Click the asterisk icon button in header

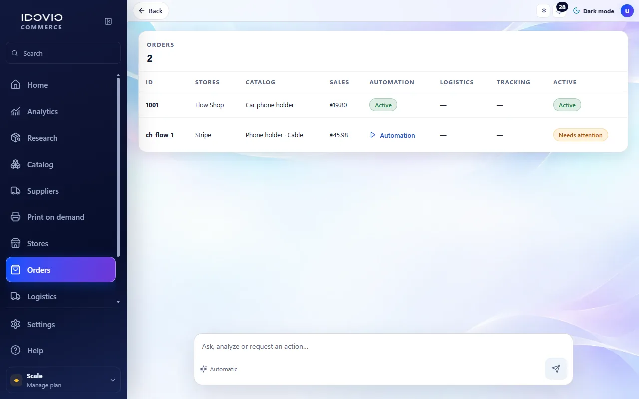[544, 11]
